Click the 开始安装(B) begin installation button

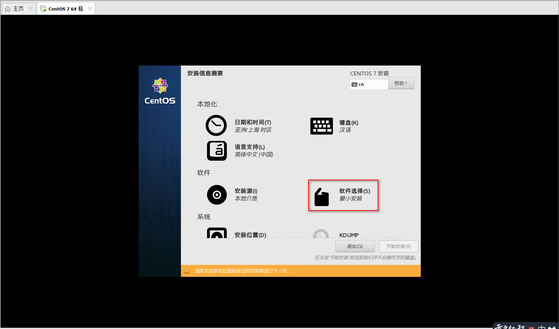tap(399, 246)
